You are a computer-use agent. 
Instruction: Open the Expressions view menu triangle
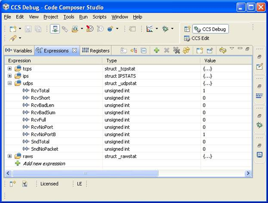pyautogui.click(x=232, y=49)
